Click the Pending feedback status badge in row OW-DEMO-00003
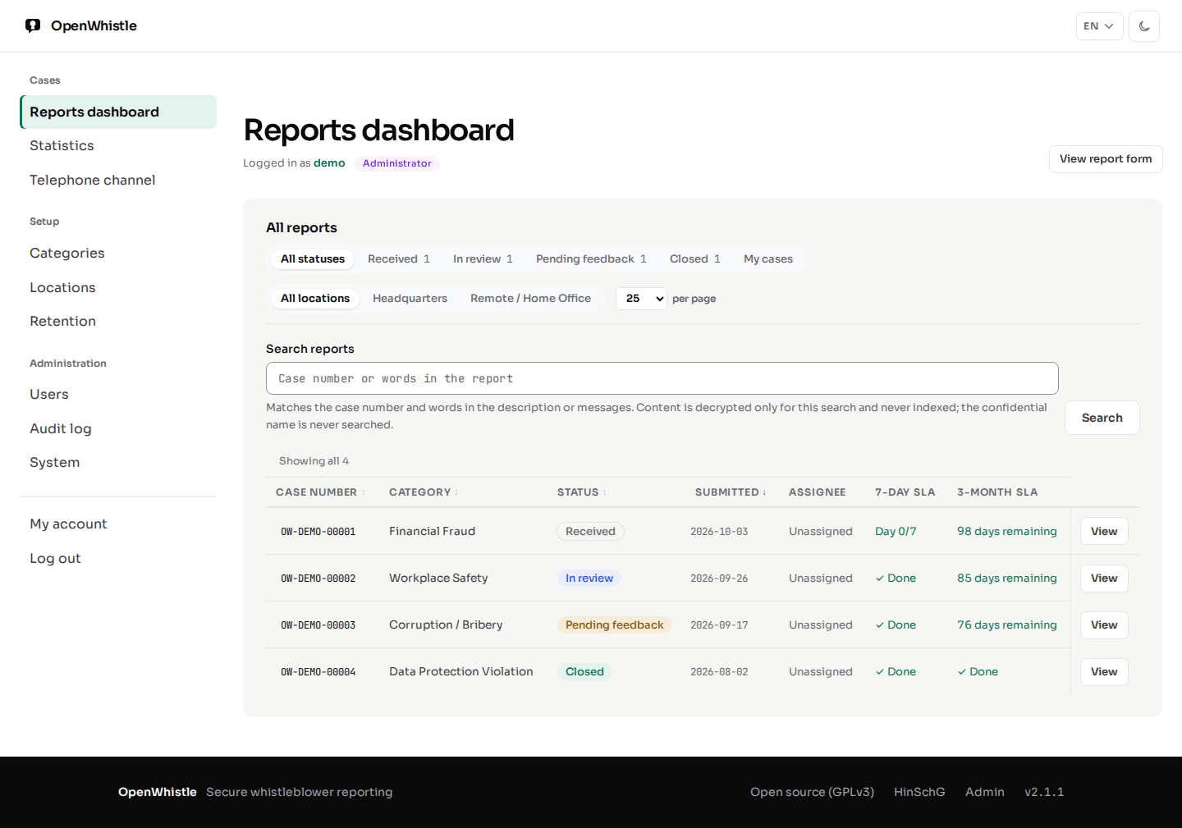The height and width of the screenshot is (828, 1182). [614, 625]
